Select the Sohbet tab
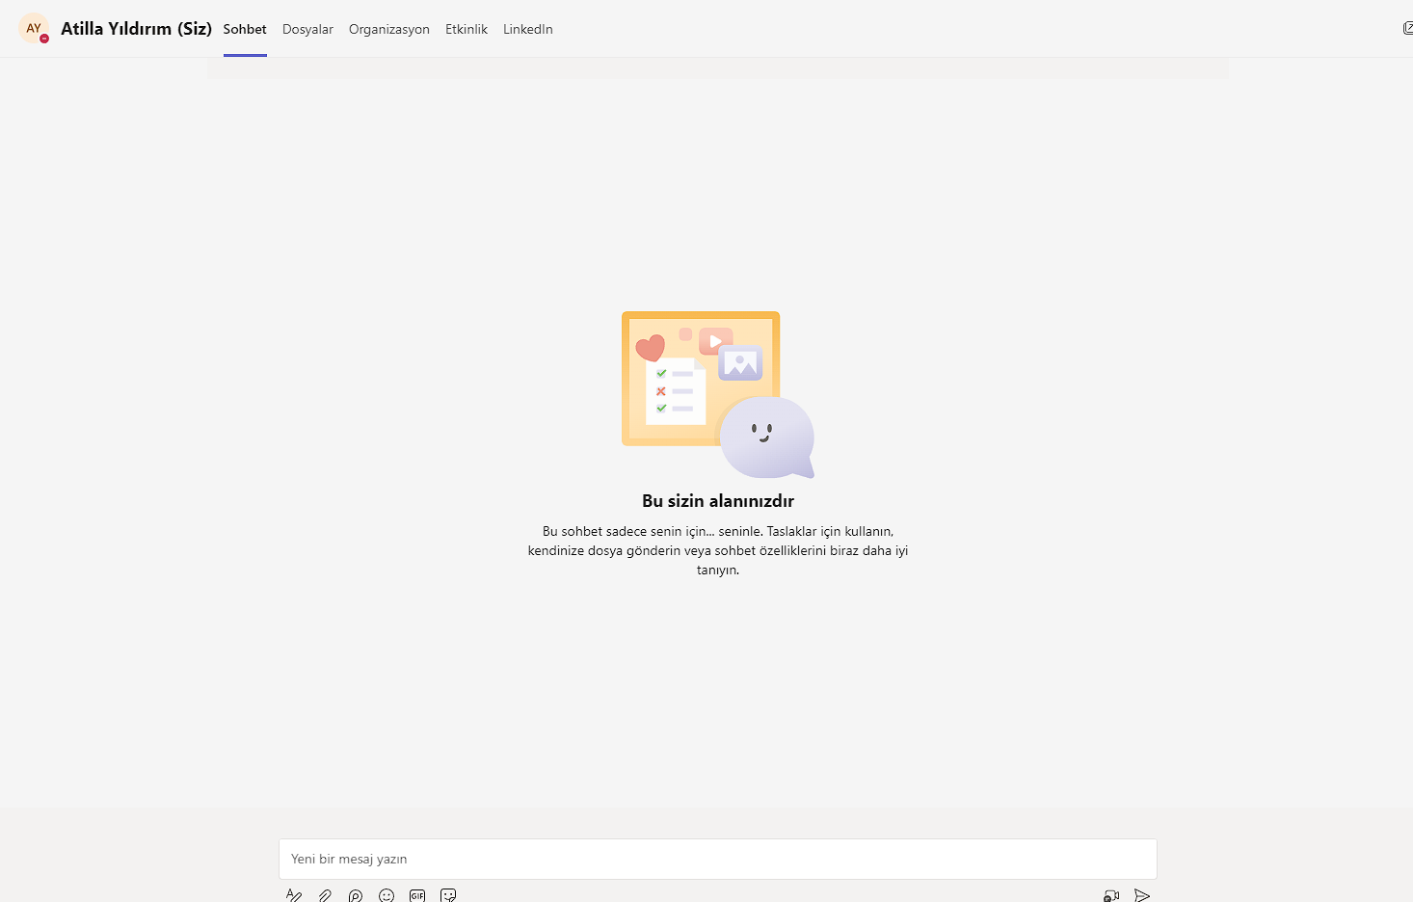Viewport: 1413px width, 902px height. 245,29
